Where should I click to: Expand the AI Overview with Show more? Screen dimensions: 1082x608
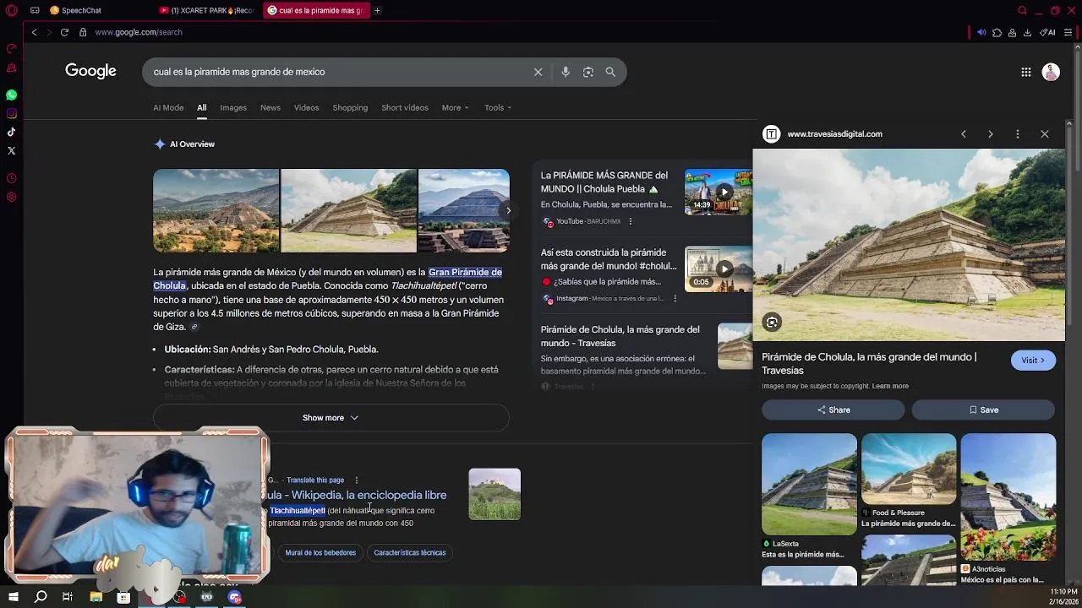pyautogui.click(x=331, y=418)
